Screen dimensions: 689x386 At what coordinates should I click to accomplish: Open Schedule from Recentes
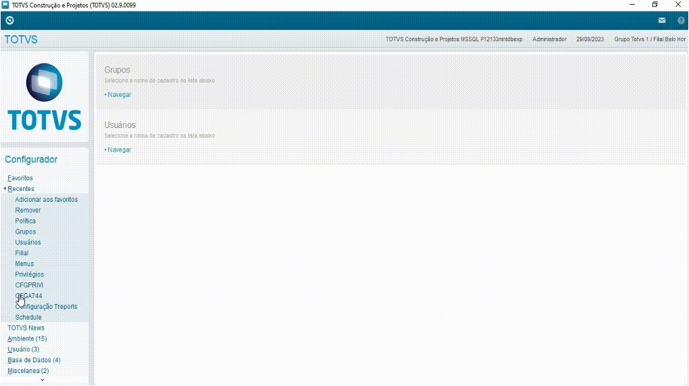pyautogui.click(x=28, y=318)
